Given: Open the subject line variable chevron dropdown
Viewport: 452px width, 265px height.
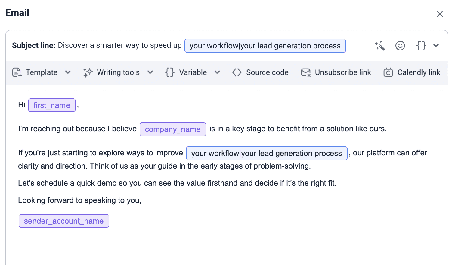Looking at the screenshot, I should [436, 46].
